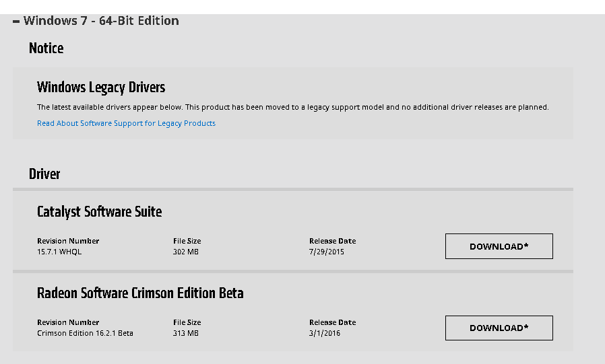The height and width of the screenshot is (364, 605).
Task: Click the Windows 7 - 64-Bit Edition heading
Action: pos(101,21)
